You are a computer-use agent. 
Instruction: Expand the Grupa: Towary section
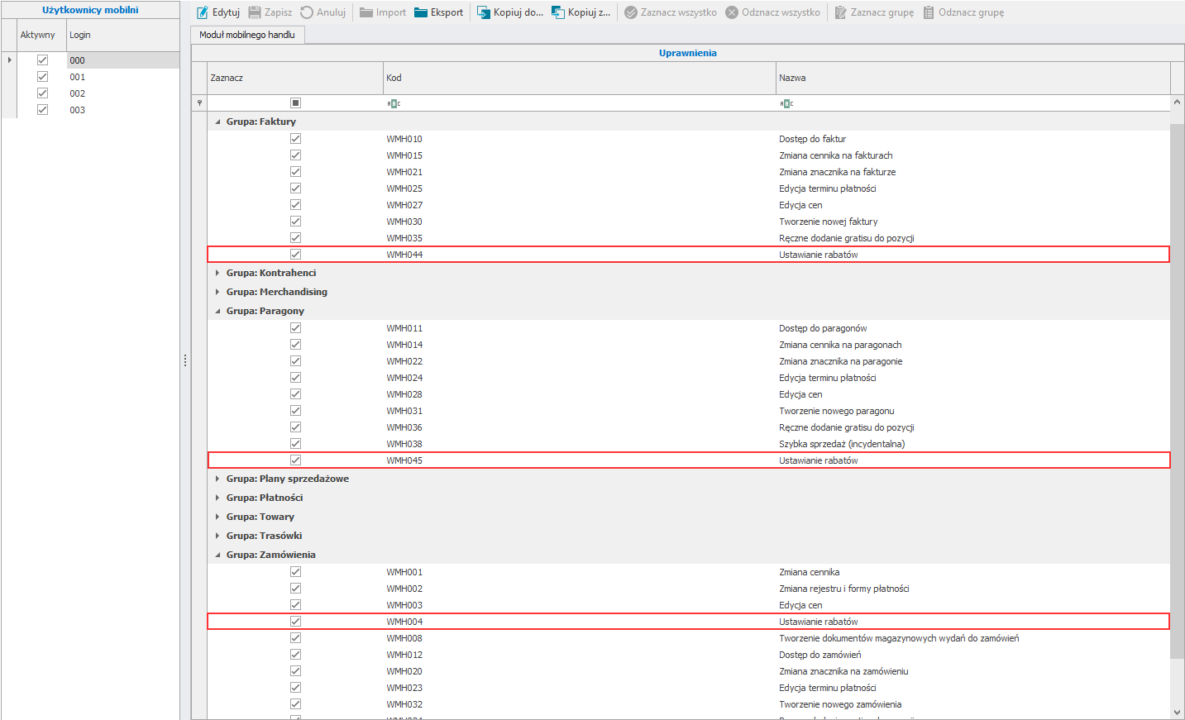[x=217, y=517]
